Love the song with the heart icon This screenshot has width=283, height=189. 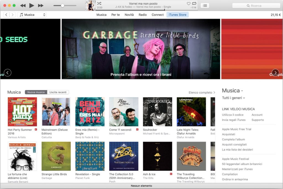188,3
